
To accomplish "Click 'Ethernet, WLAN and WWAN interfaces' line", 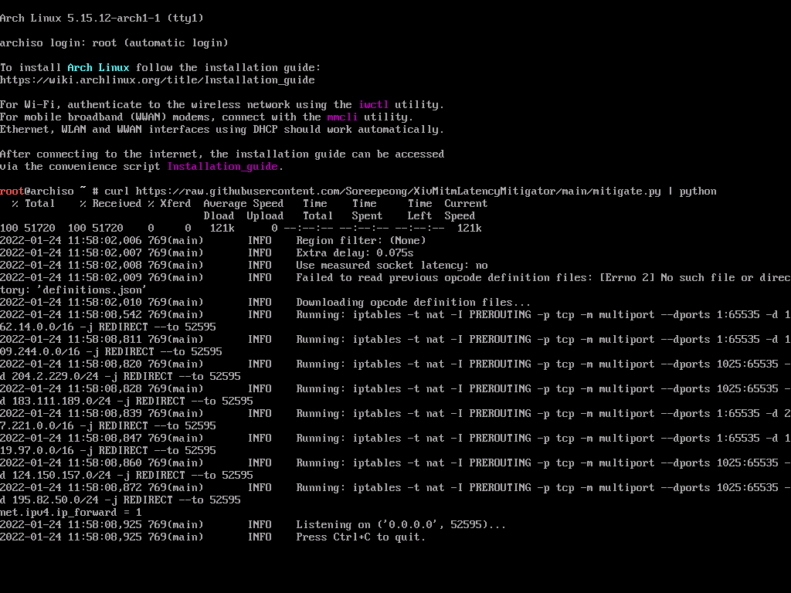I will tap(222, 130).
